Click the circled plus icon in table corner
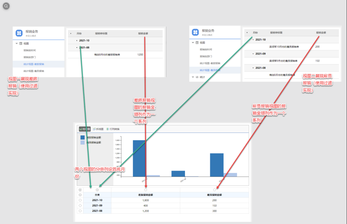The width and height of the screenshot is (347, 224). 80,190
